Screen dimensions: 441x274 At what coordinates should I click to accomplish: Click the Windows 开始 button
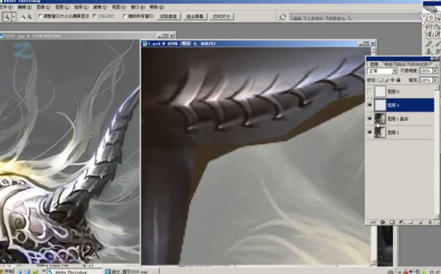(x=7, y=271)
